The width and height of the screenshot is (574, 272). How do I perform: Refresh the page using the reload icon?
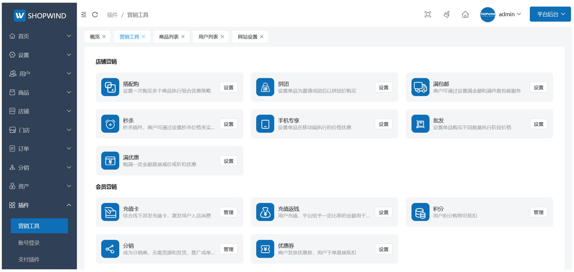[x=95, y=14]
